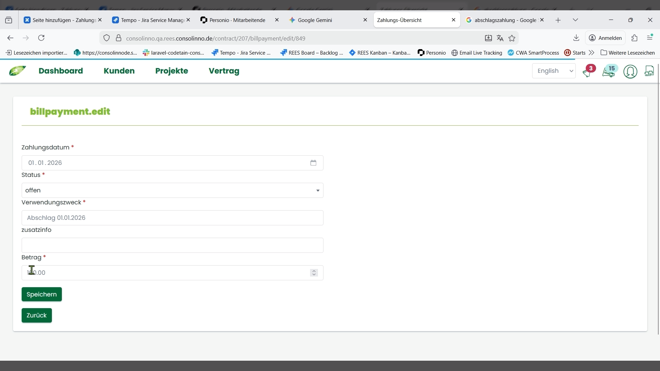This screenshot has height=371, width=660.
Task: Show more bookmarks via the double chevron
Action: tap(592, 53)
